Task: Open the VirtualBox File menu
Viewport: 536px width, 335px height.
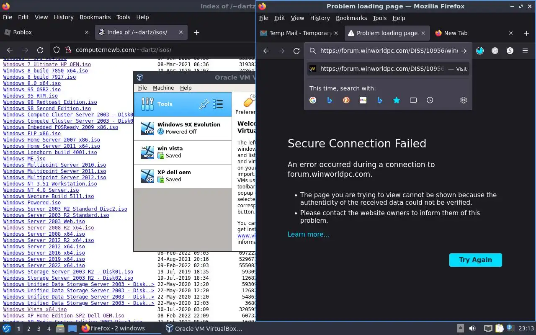Action: pyautogui.click(x=142, y=88)
